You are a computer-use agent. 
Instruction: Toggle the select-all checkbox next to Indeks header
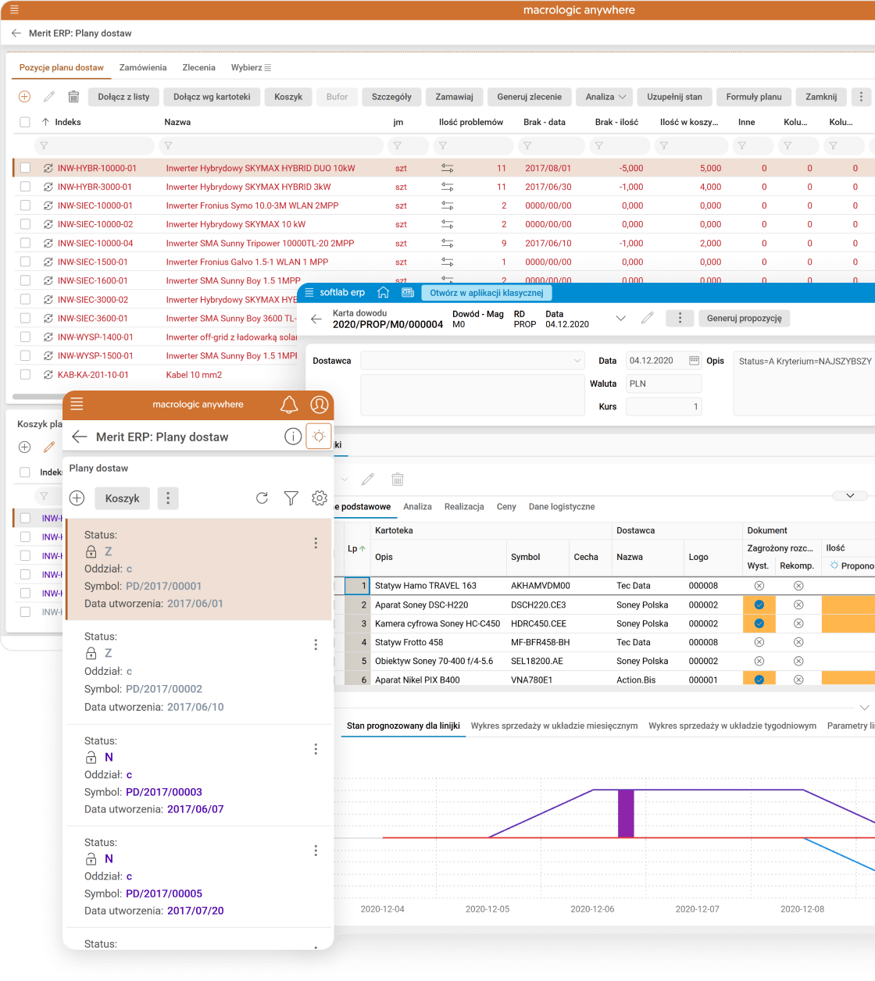(25, 122)
